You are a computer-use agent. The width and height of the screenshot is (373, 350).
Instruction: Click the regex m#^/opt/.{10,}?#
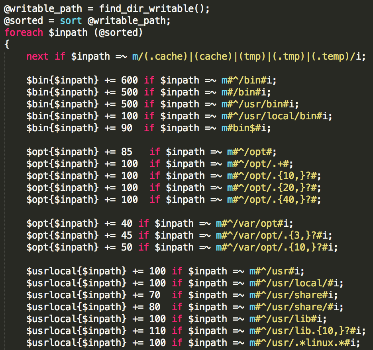[272, 176]
